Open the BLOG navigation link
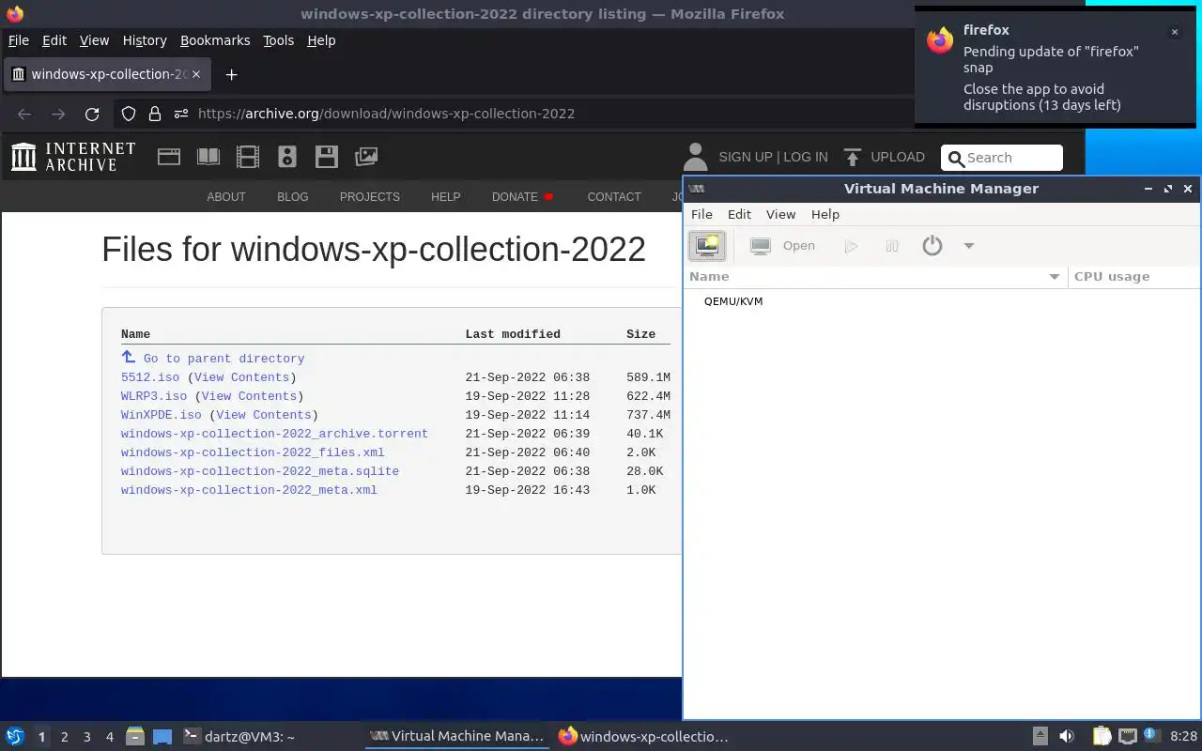 [x=292, y=197]
